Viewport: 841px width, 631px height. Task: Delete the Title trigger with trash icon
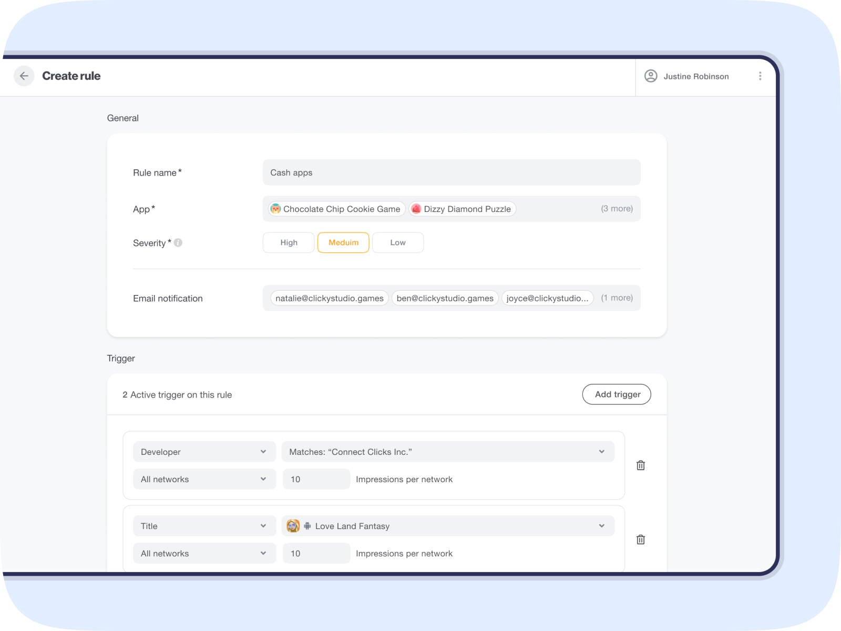(x=641, y=540)
